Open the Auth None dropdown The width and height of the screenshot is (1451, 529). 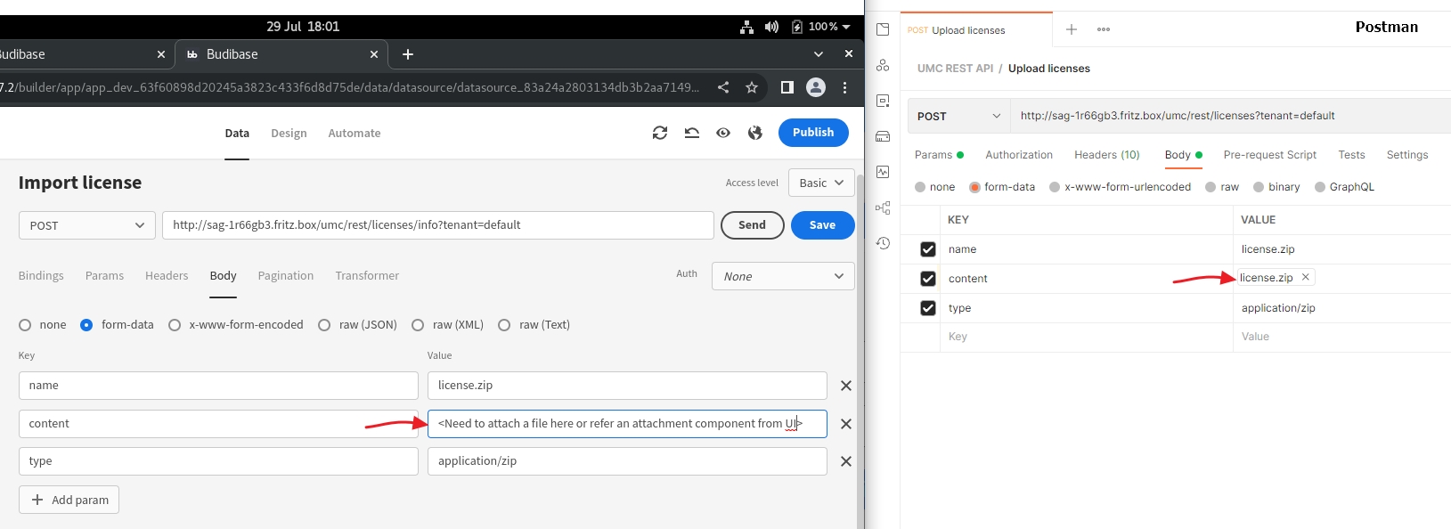point(783,276)
